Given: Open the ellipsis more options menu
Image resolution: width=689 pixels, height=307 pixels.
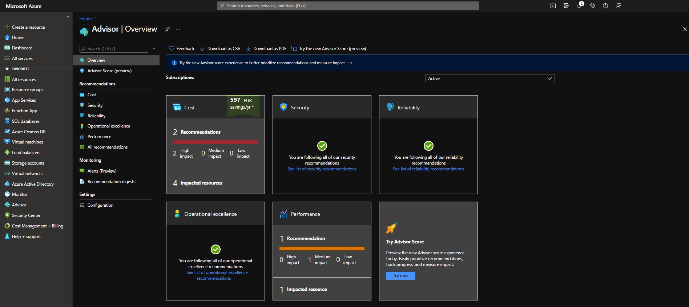Looking at the screenshot, I should click(x=178, y=29).
